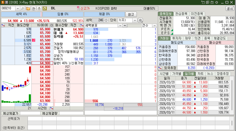Click the 세력 246 value field
Image resolution: width=236 pixels, height=131 pixels.
pos(98,20)
